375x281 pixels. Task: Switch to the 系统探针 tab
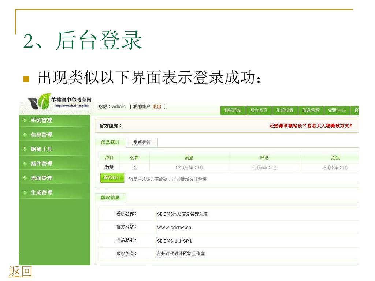[x=142, y=143]
